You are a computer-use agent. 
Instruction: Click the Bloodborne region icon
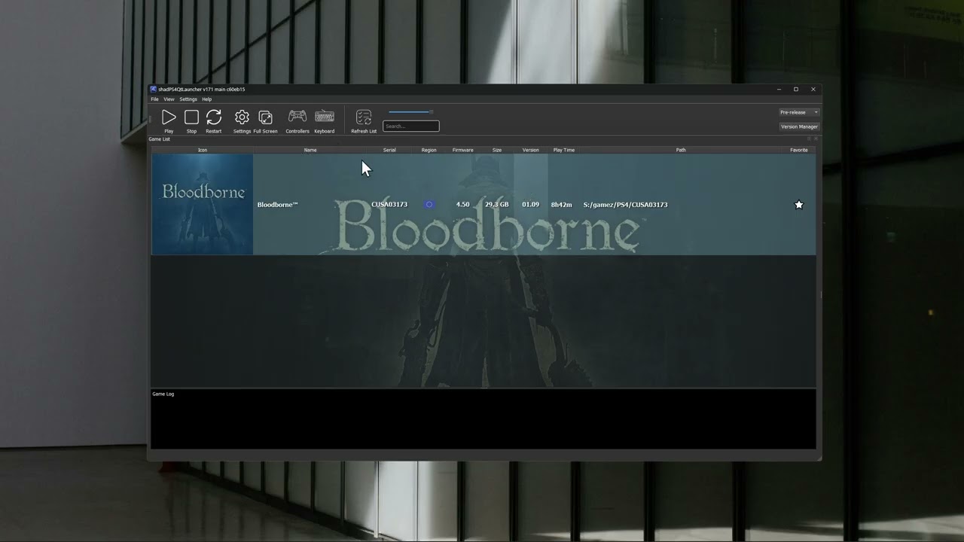click(x=429, y=205)
